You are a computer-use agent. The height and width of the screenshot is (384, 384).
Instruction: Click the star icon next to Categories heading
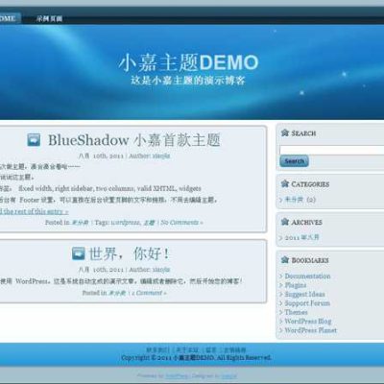285,183
